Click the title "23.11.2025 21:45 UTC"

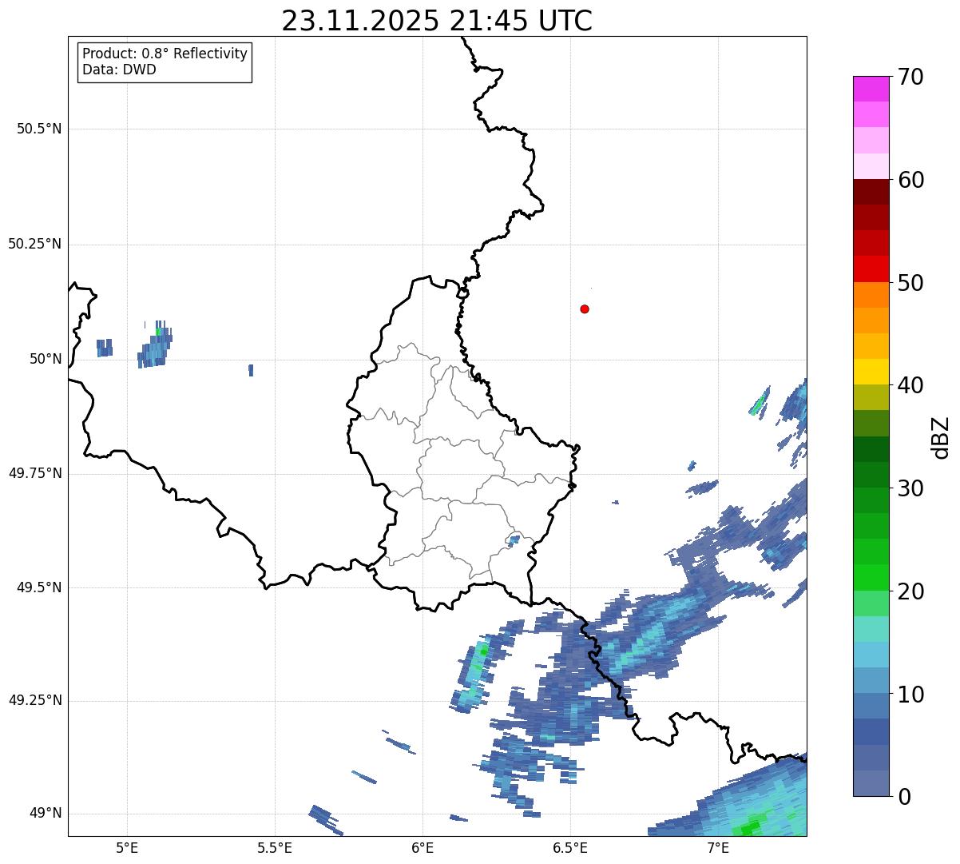tap(437, 21)
